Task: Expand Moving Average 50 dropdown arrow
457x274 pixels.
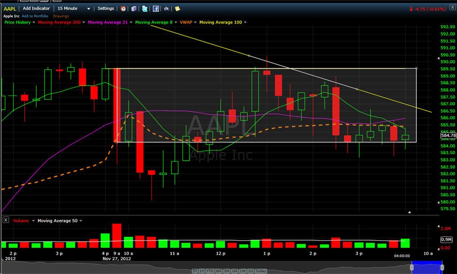Action: (81, 221)
